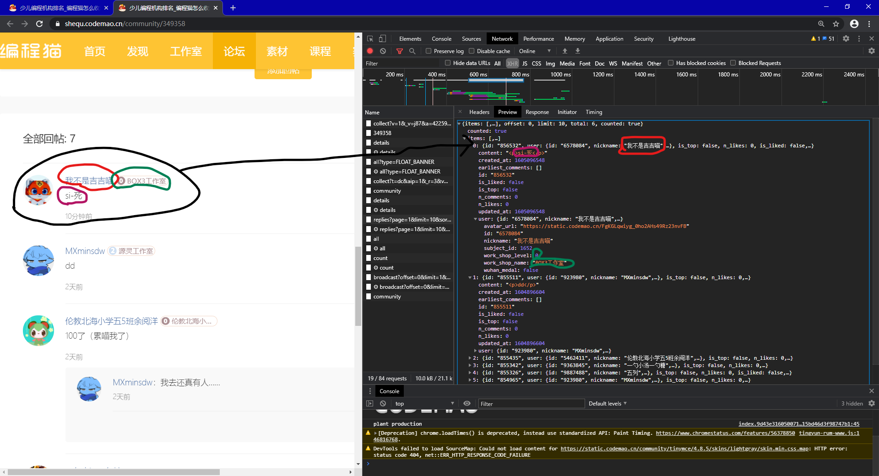
Task: Close the console drawer
Action: 872,391
